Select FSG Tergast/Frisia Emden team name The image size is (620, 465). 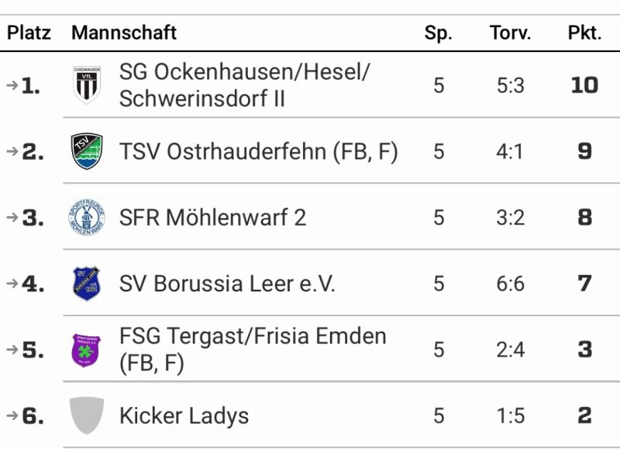253,350
